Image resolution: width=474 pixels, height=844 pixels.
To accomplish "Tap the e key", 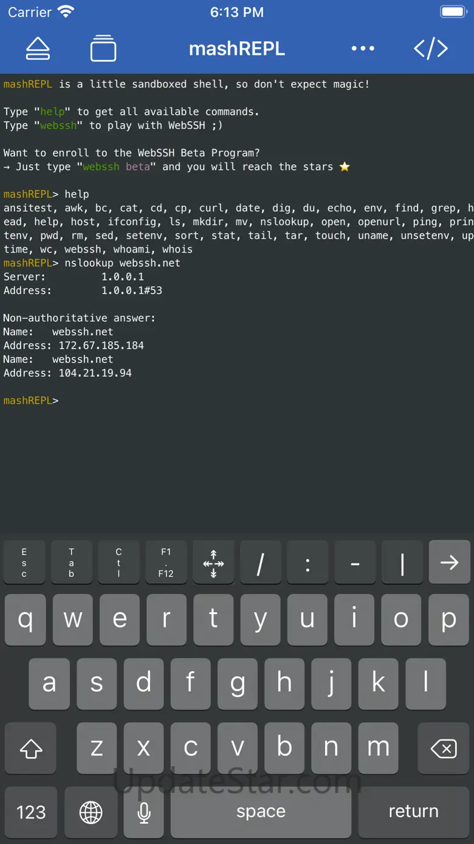I will coord(120,619).
